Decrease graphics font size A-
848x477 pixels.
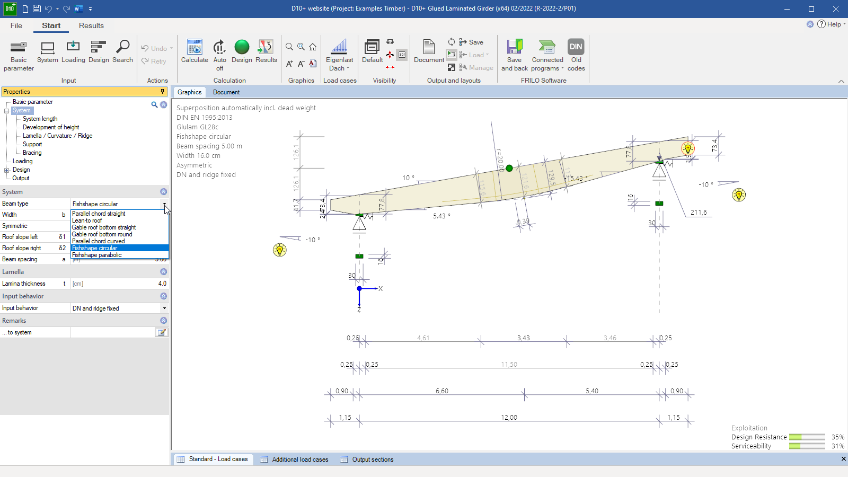(x=301, y=64)
